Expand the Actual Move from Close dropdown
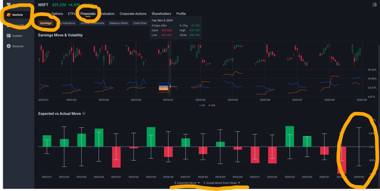 (222, 183)
